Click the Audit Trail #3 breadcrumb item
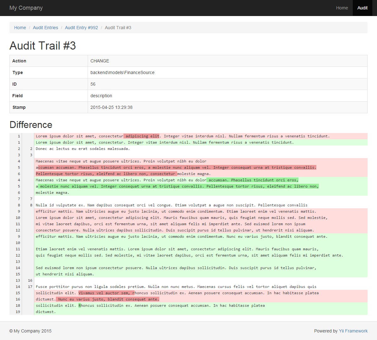 [x=118, y=28]
